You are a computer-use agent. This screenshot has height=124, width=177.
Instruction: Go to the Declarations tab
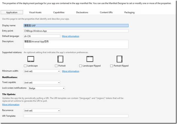[x=82, y=12]
